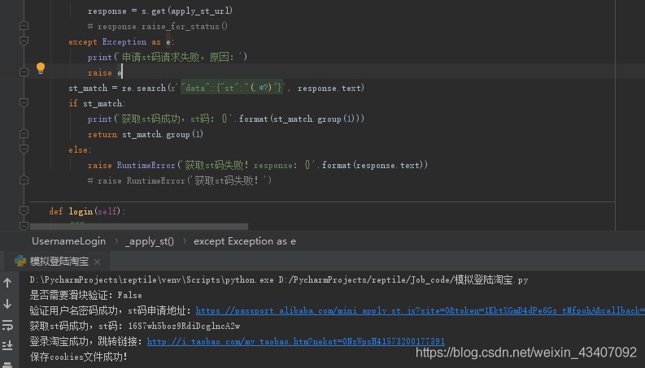Click Python icon on the run tab

pos(20,262)
